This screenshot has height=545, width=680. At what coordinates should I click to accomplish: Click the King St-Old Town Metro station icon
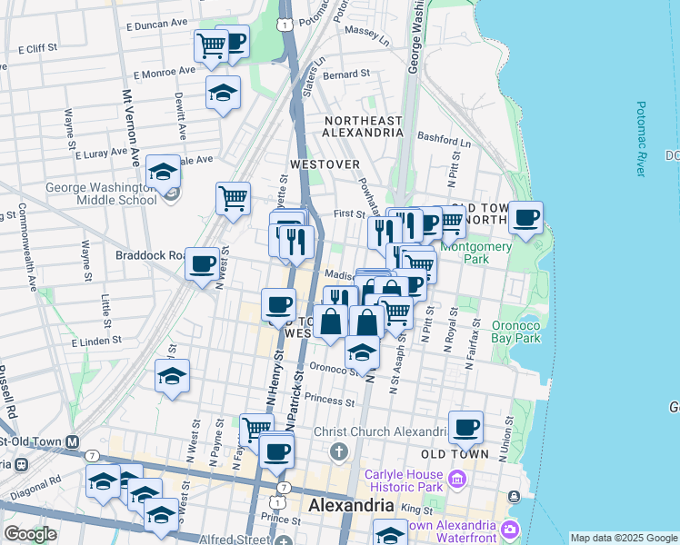(x=72, y=442)
